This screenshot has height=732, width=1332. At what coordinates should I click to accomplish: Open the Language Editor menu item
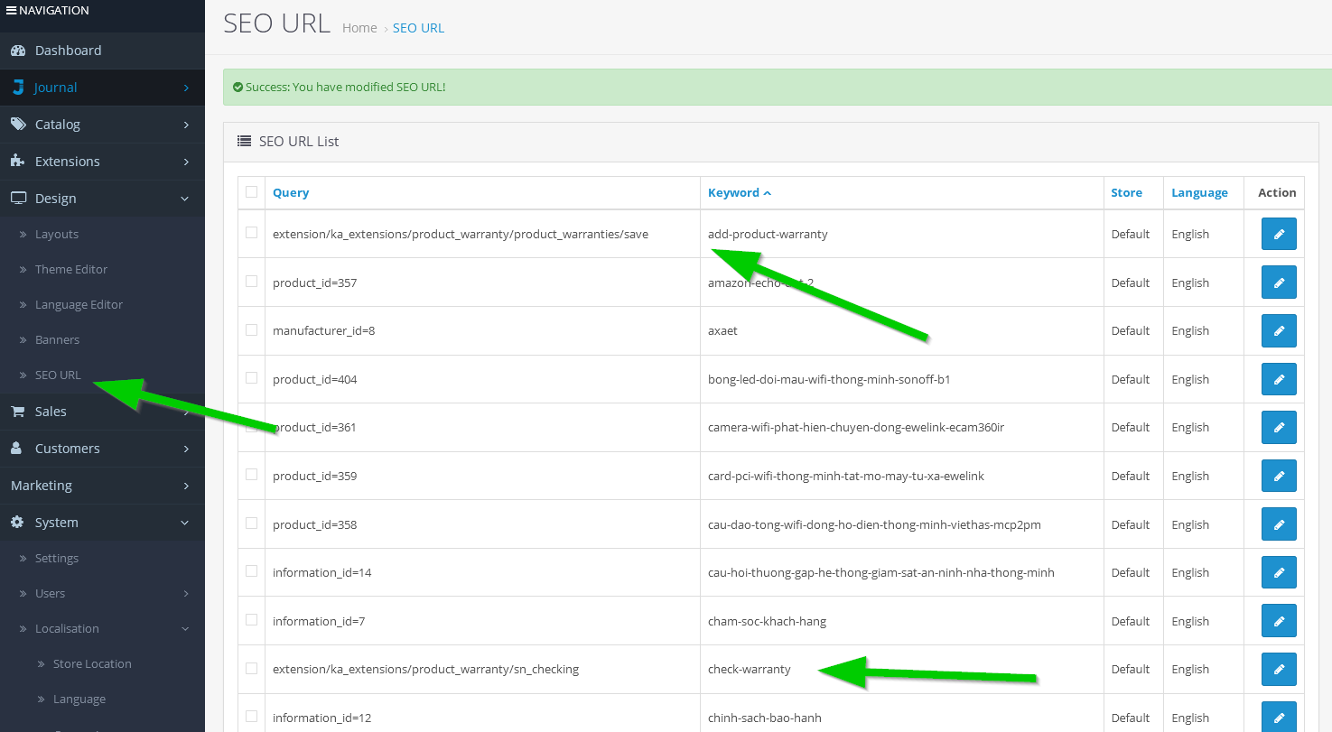pyautogui.click(x=79, y=304)
